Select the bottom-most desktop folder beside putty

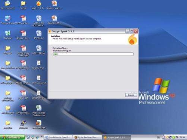(8, 124)
